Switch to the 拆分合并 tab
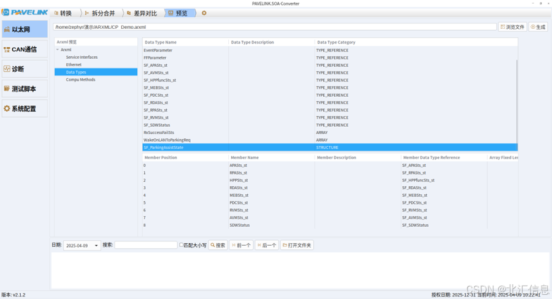 [x=101, y=13]
